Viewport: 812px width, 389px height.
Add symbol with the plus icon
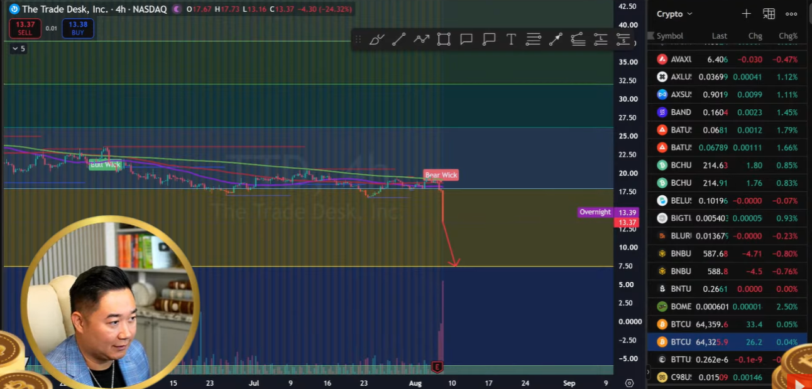(746, 14)
